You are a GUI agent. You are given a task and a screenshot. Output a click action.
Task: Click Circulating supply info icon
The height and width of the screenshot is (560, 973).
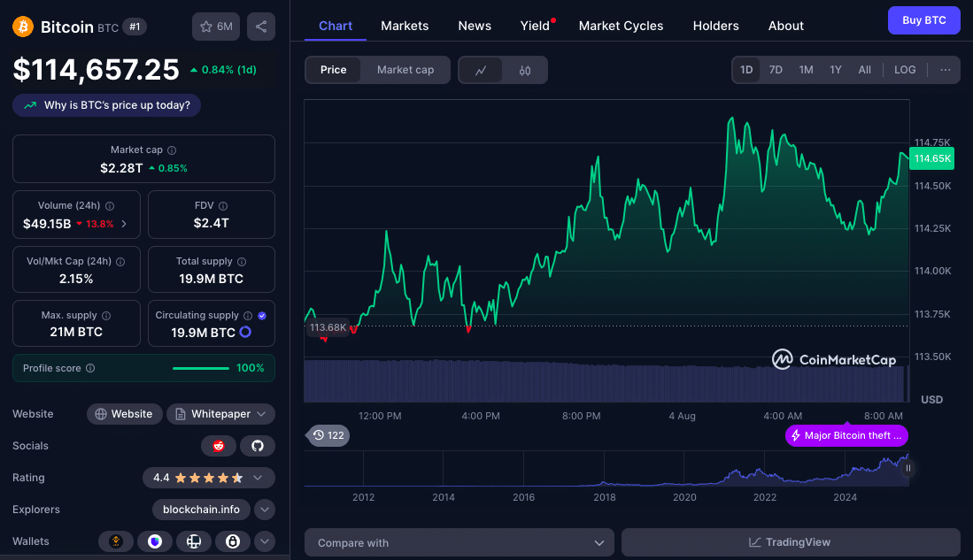click(248, 316)
